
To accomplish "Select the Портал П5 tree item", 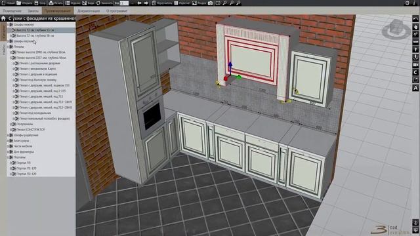I will click(24, 163).
